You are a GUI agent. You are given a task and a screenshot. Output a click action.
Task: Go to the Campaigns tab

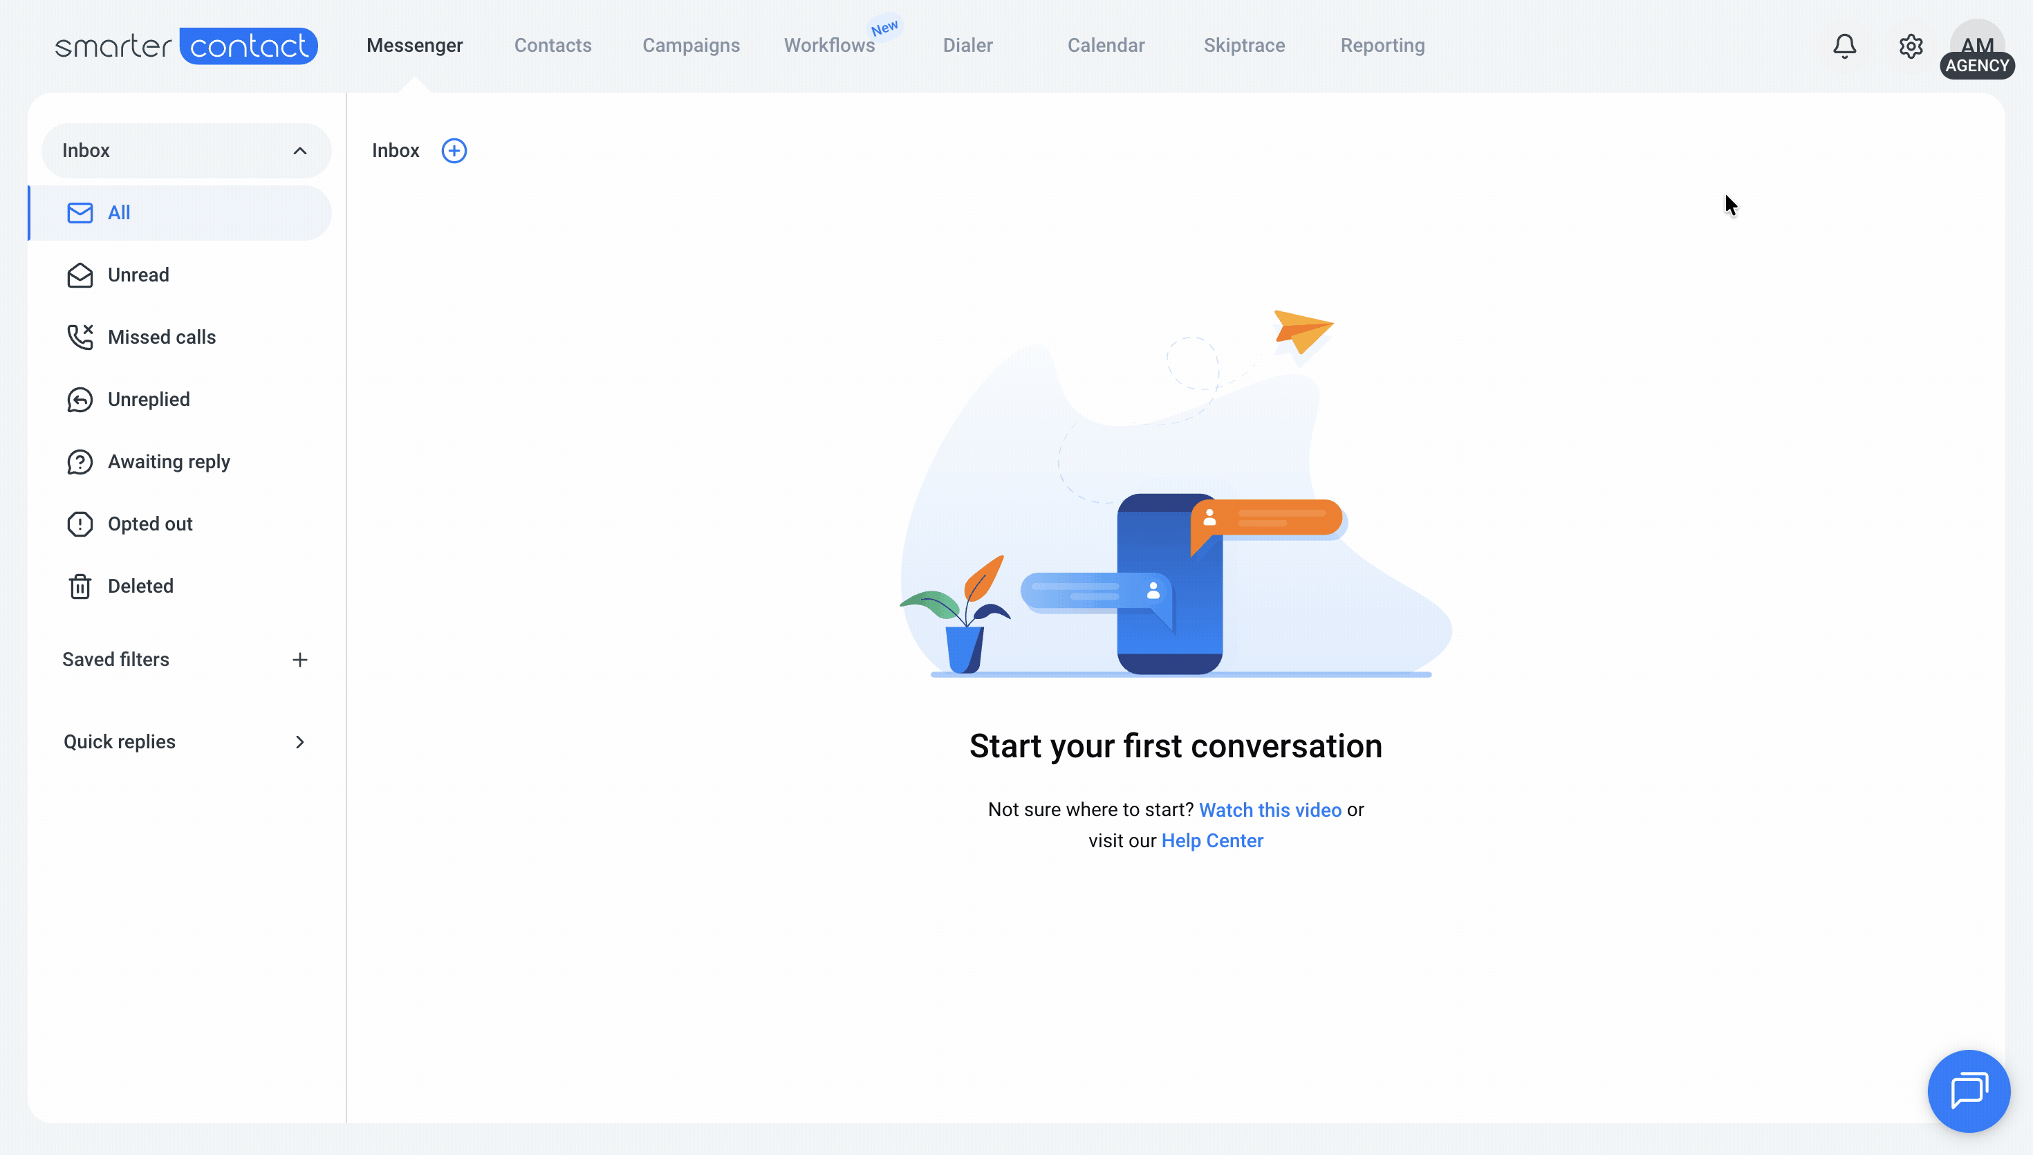(691, 46)
